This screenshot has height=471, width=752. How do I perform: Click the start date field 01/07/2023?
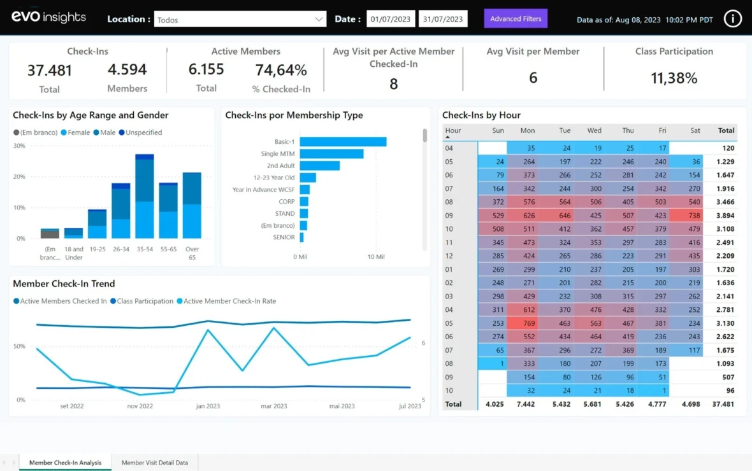tap(391, 19)
